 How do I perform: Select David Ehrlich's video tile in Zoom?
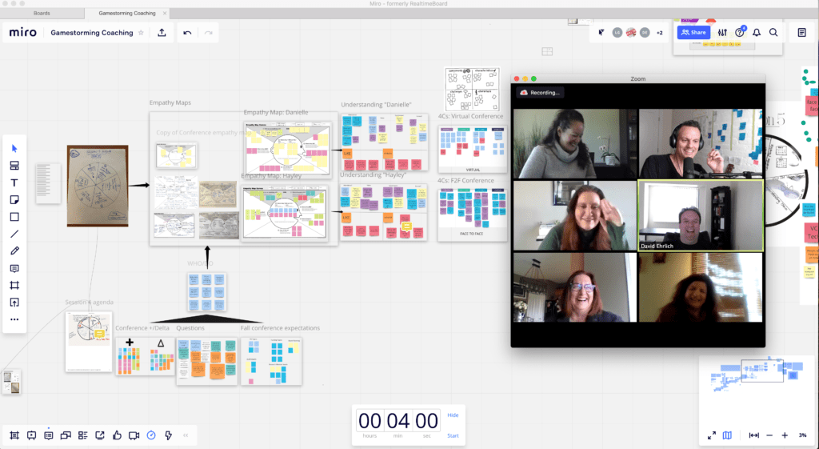[701, 215]
